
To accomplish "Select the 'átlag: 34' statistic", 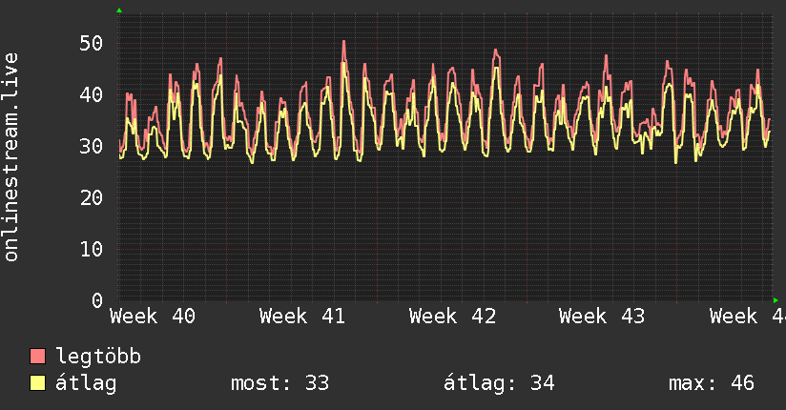I will (499, 383).
